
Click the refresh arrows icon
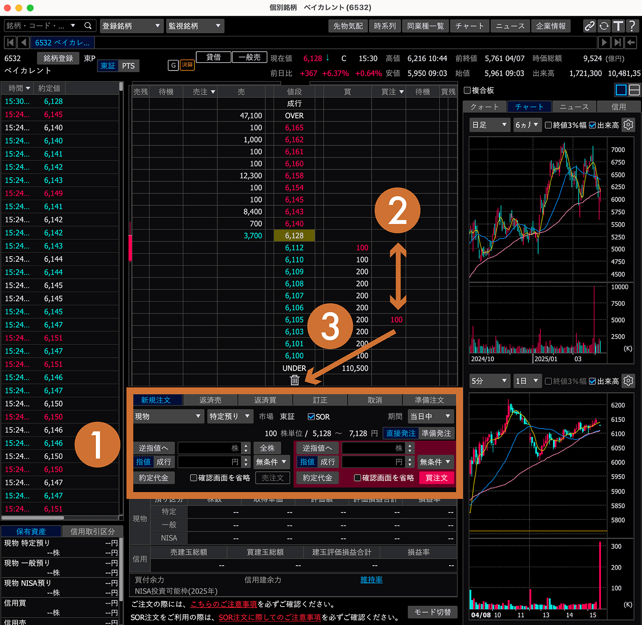(604, 26)
